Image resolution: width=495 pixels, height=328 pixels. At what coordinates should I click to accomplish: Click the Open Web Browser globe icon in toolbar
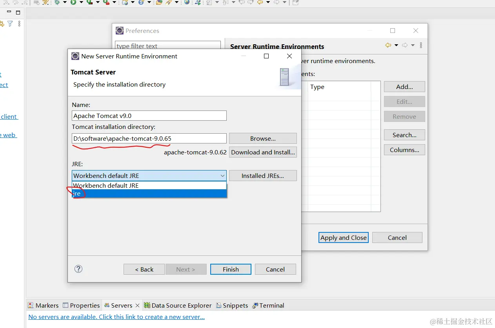click(x=187, y=2)
